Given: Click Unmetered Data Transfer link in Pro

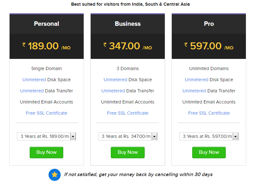Looking at the screenshot, I should coord(194,91).
